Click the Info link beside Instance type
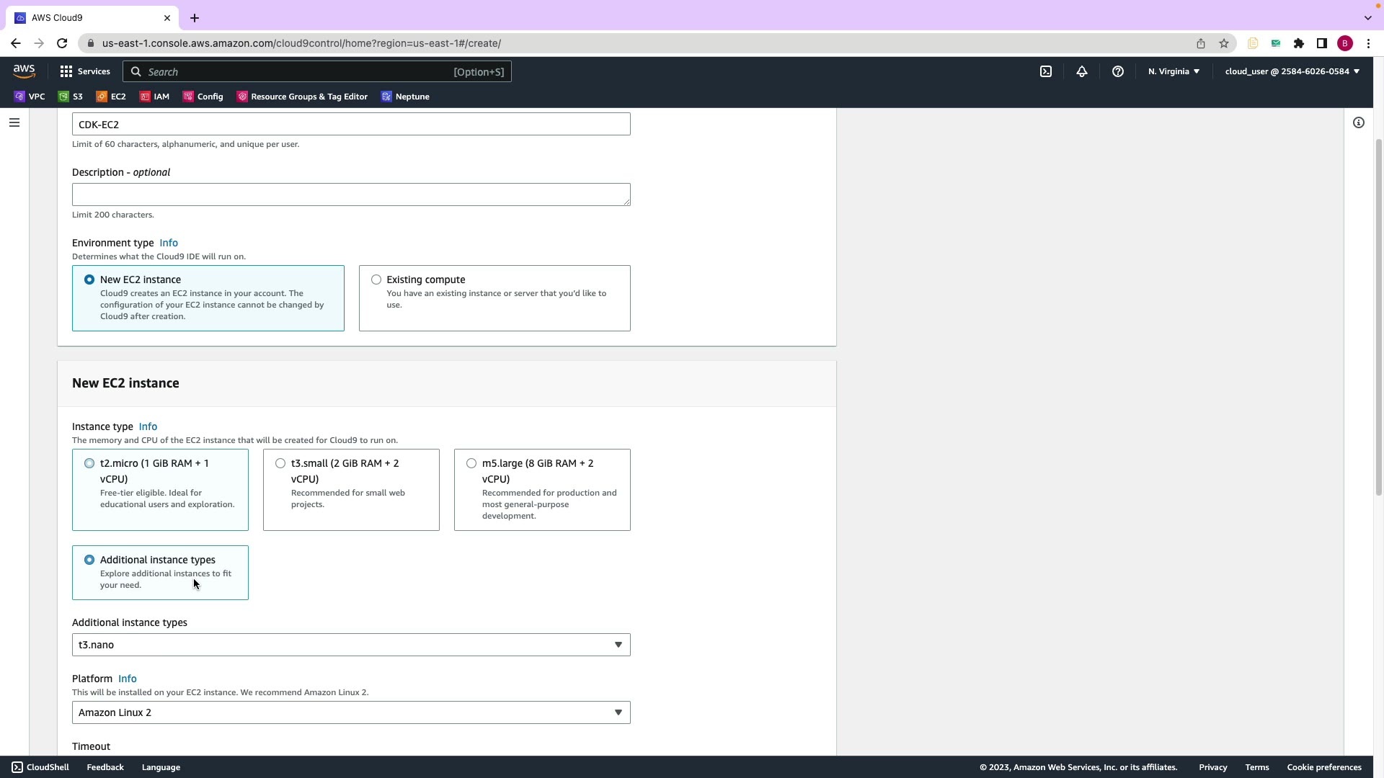Viewport: 1384px width, 778px height. click(x=148, y=426)
